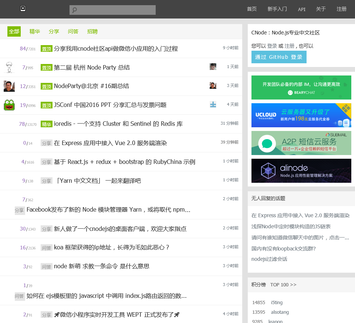Open topic 分享我用cnode社区api做微信小应用的入门过程
Screen dimensions: 355x323
(x=116, y=49)
